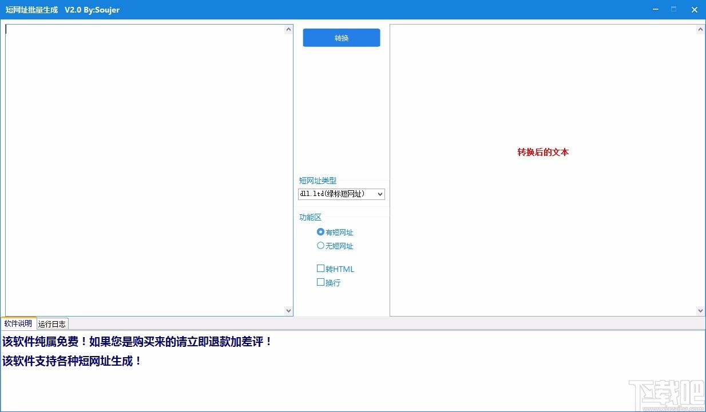
Task: Click the free software notice text line
Action: point(137,342)
